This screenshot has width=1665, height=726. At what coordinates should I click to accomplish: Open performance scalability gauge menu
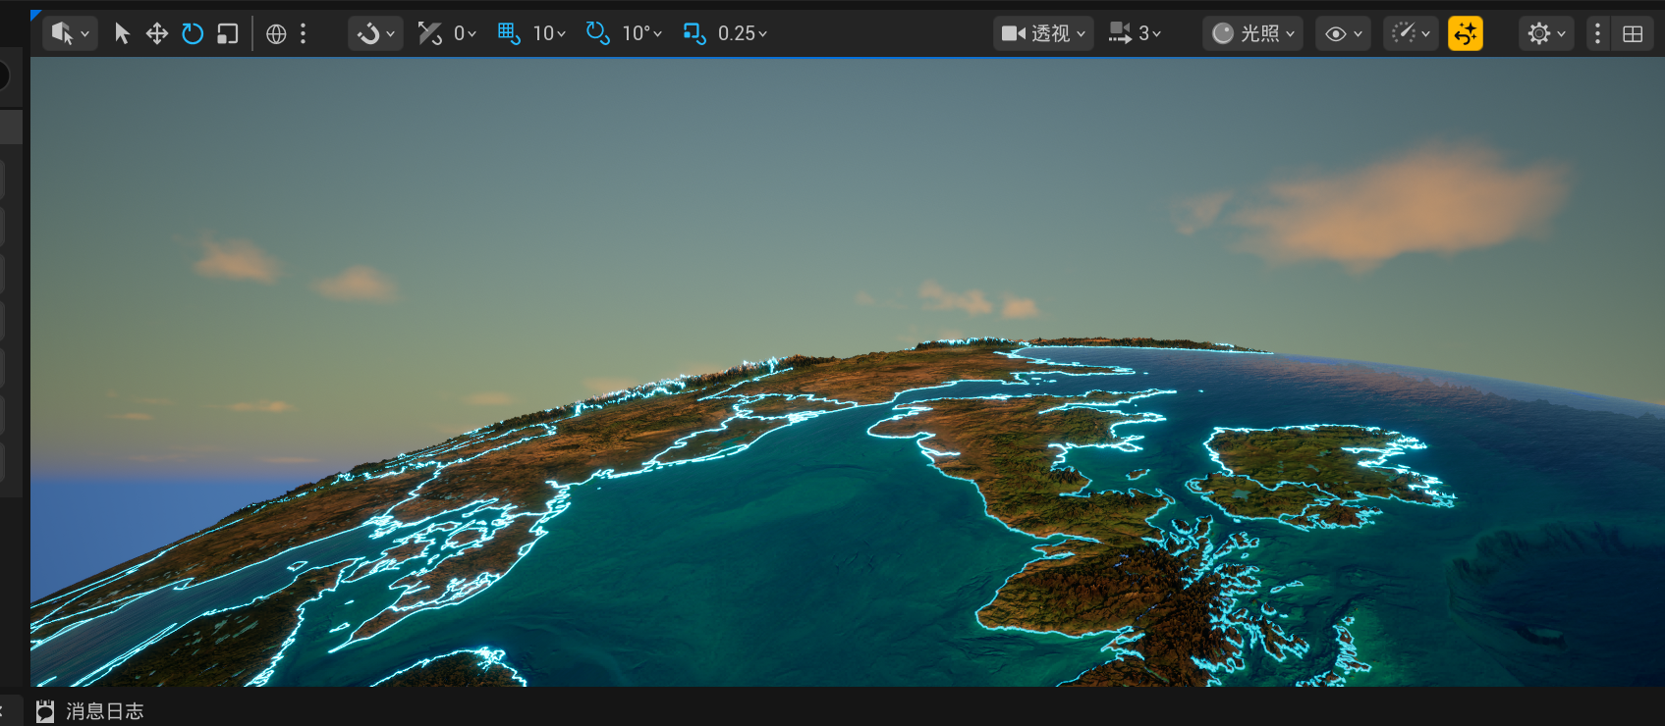pos(1411,33)
